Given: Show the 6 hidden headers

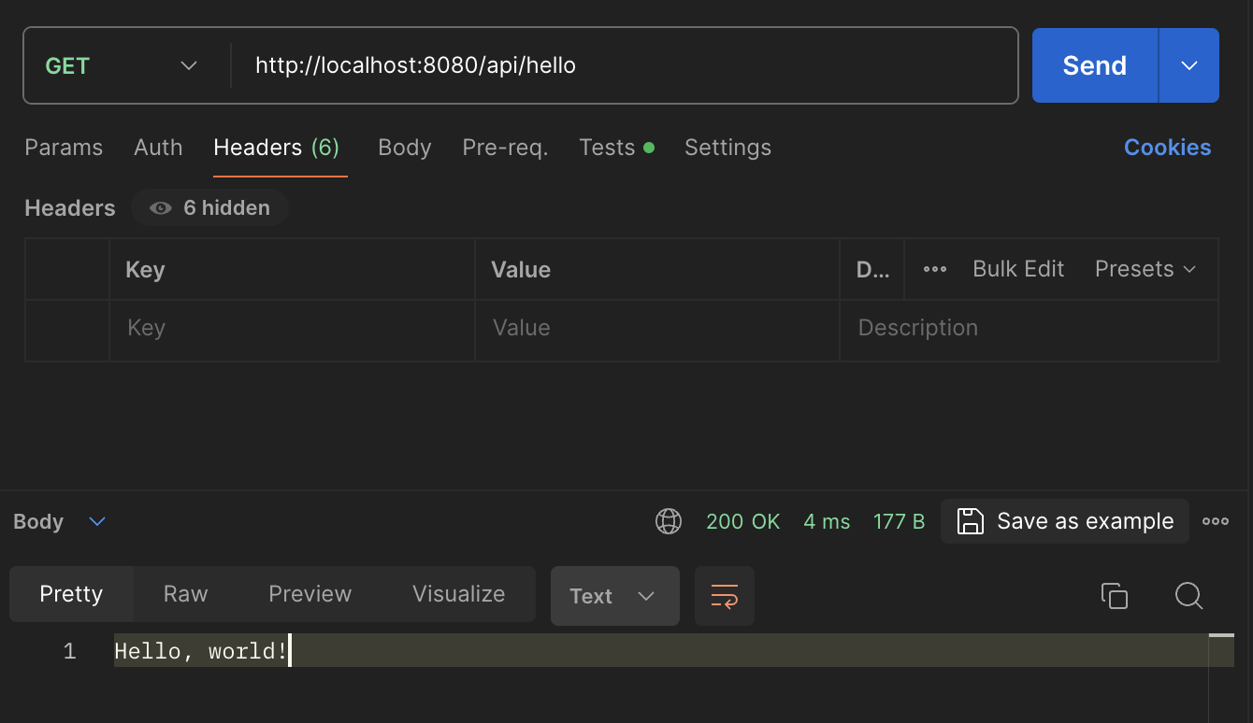Looking at the screenshot, I should click(x=210, y=207).
